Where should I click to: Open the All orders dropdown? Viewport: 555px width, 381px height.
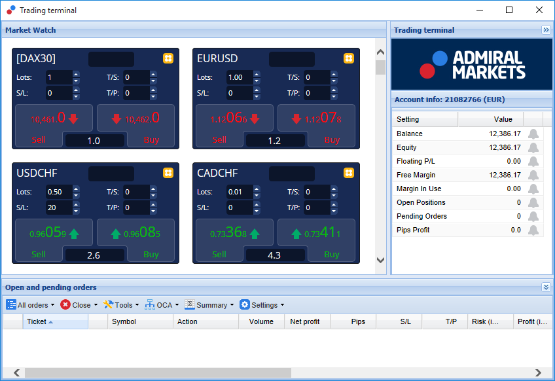(x=31, y=305)
